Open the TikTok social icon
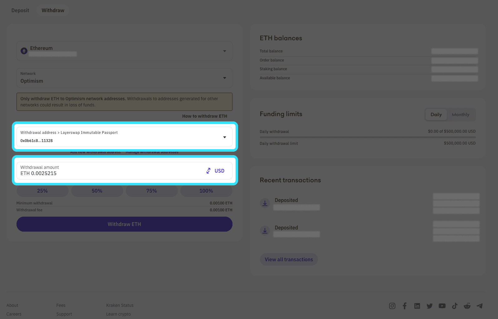Image resolution: width=498 pixels, height=319 pixels. [x=455, y=306]
